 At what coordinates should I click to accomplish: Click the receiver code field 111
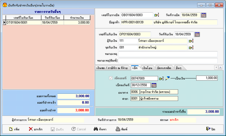128,41
